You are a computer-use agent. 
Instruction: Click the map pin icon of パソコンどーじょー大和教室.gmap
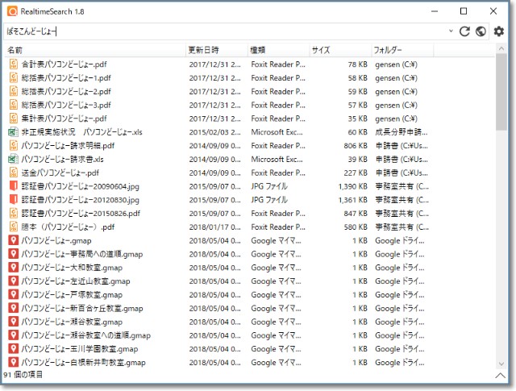(13, 268)
